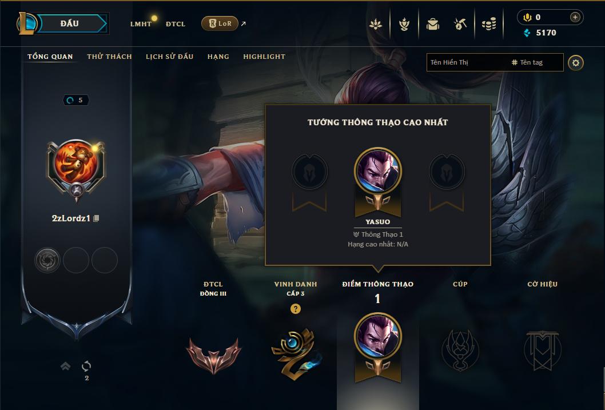Open the collection lotus icon

[376, 24]
